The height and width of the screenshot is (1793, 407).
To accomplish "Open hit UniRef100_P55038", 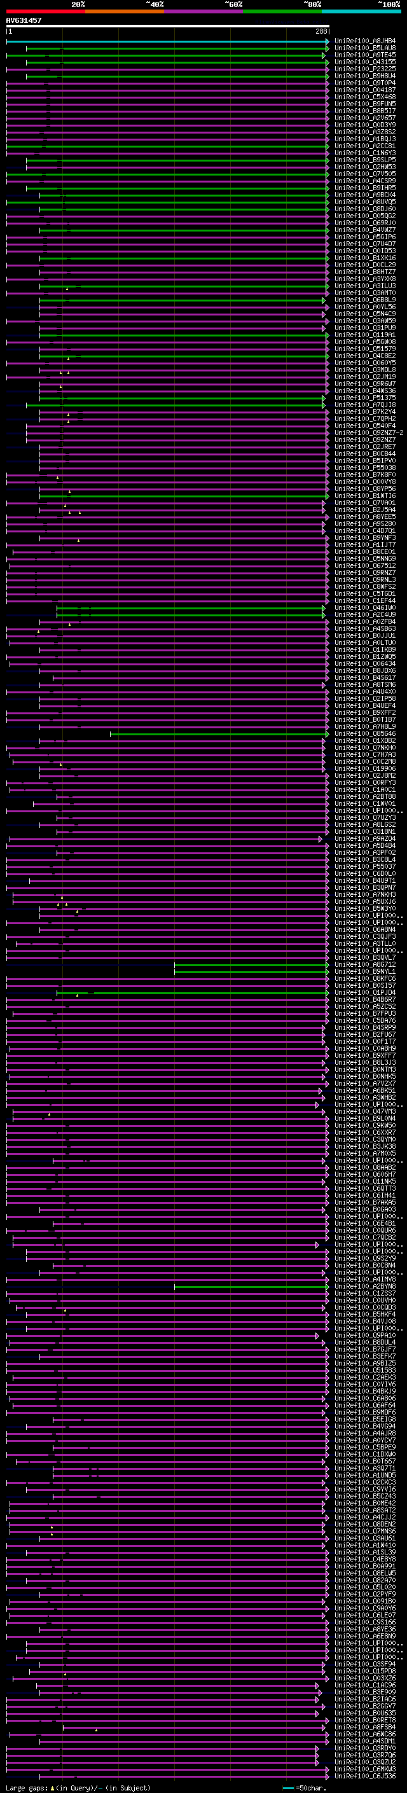I will 365,467.
